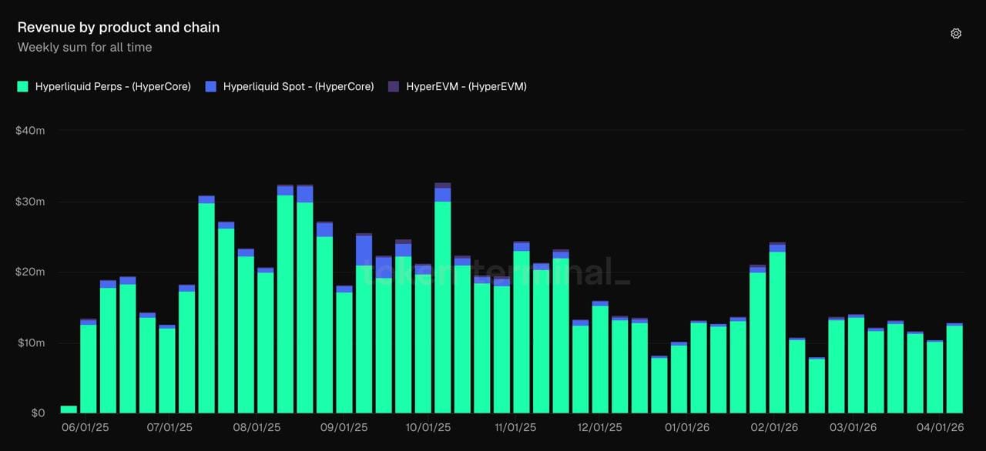Click the Revenue by product and chain title

click(119, 28)
